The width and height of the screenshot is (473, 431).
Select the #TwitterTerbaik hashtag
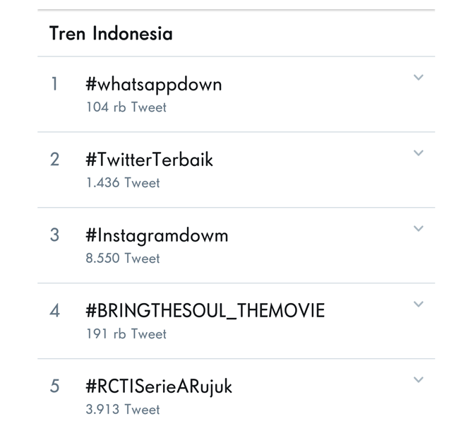149,160
